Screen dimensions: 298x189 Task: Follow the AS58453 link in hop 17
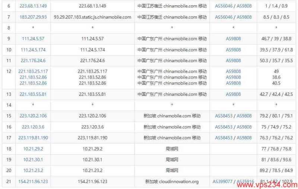point(224,138)
